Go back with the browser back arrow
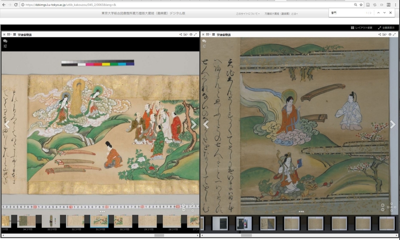The height and width of the screenshot is (240, 400). click(x=4, y=5)
